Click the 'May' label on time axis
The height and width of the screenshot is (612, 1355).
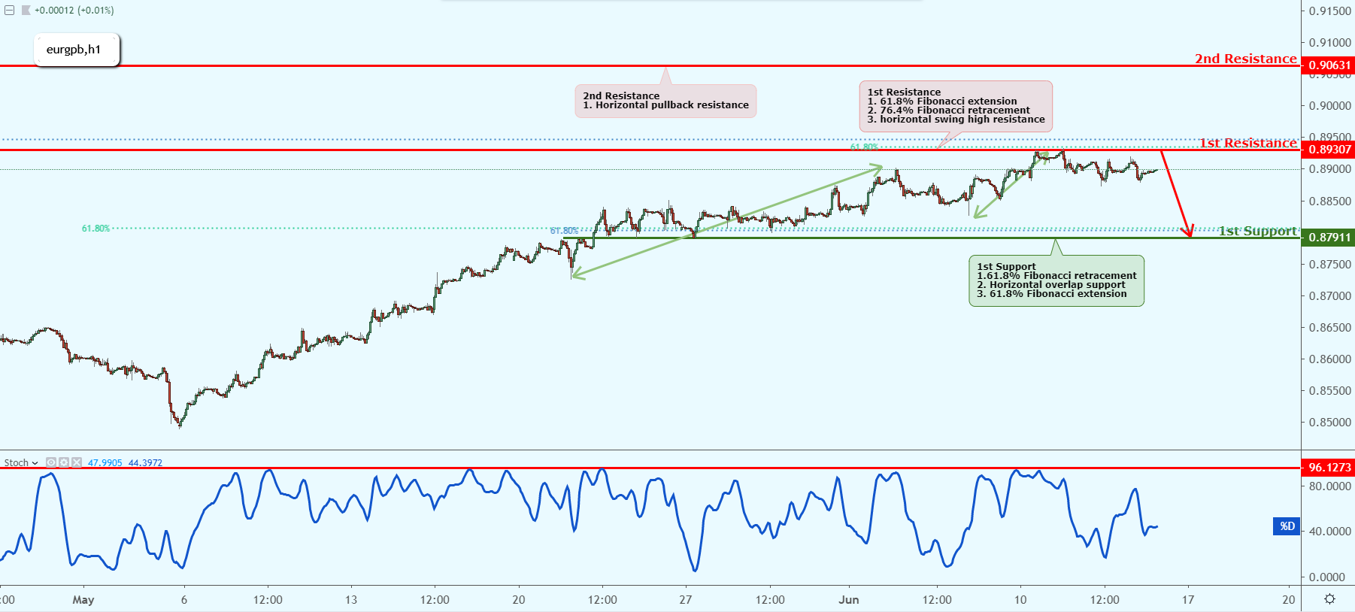point(83,599)
